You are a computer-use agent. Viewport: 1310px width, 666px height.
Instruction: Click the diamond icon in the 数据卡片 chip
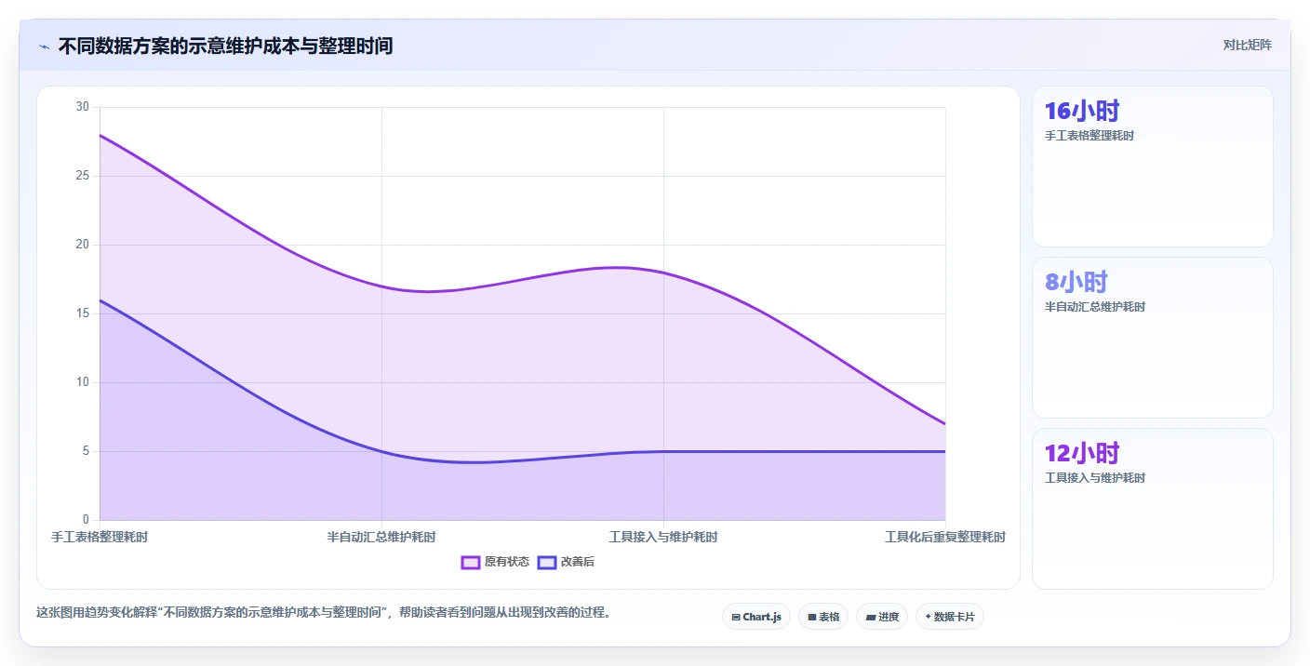[x=929, y=616]
